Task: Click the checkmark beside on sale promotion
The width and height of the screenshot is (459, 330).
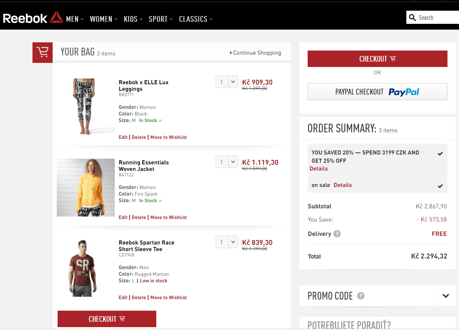Action: pyautogui.click(x=440, y=186)
